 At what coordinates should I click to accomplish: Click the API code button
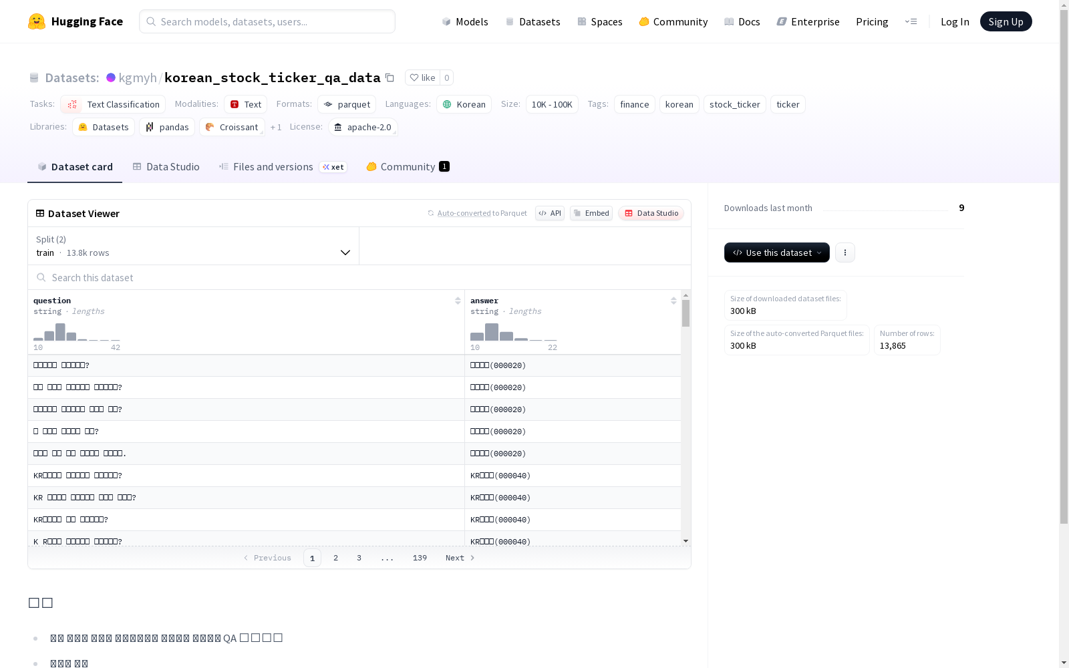click(550, 213)
